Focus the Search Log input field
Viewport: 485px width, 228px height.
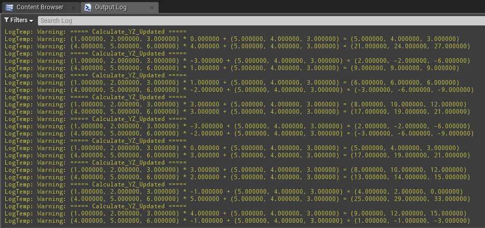(261, 21)
